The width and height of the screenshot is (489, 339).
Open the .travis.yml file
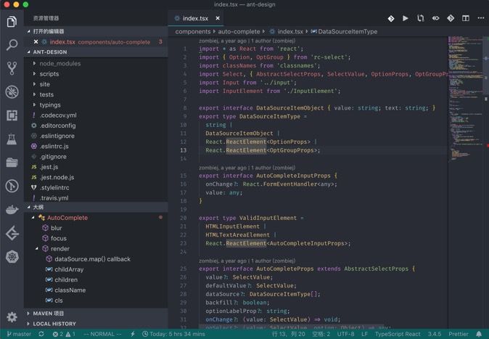[54, 197]
